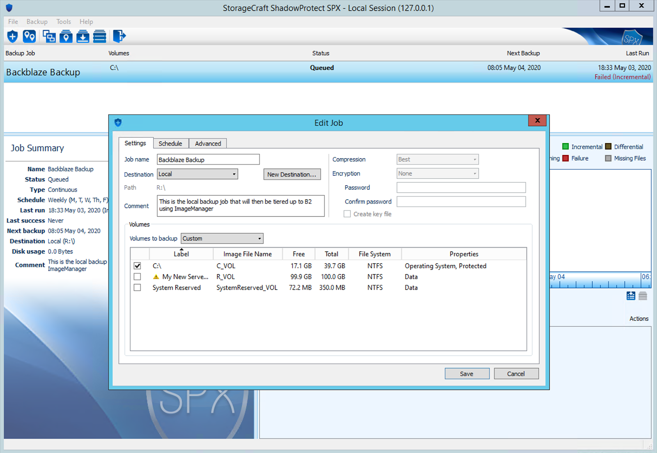Open the Destination dropdown showing Local

click(x=197, y=174)
